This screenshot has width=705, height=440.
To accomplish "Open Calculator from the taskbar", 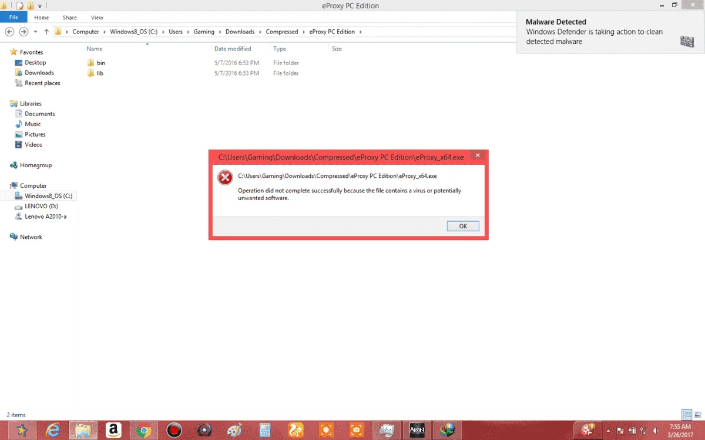I will coord(265,431).
